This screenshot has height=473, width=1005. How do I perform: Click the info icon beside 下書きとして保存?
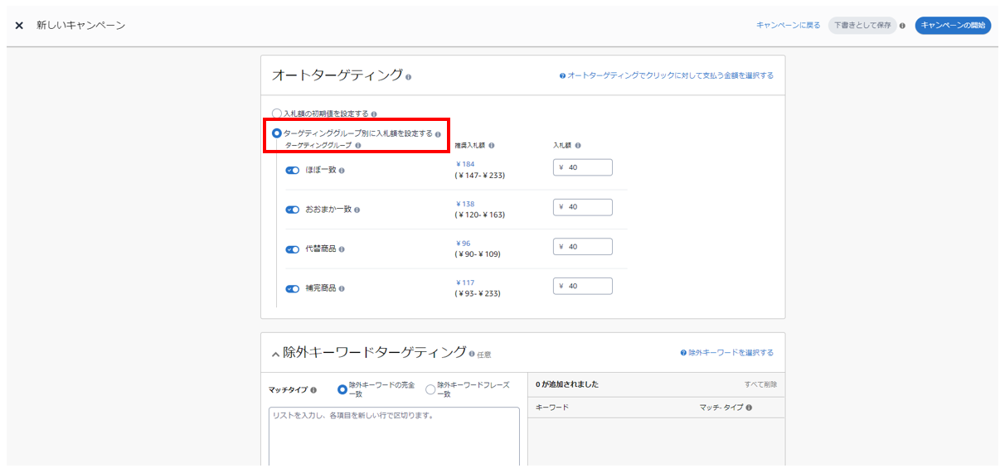(x=902, y=26)
